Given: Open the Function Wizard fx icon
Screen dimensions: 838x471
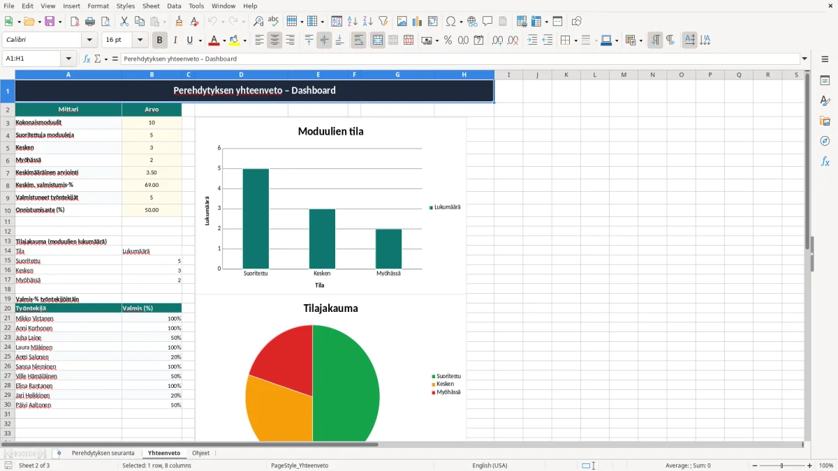Looking at the screenshot, I should pos(87,59).
